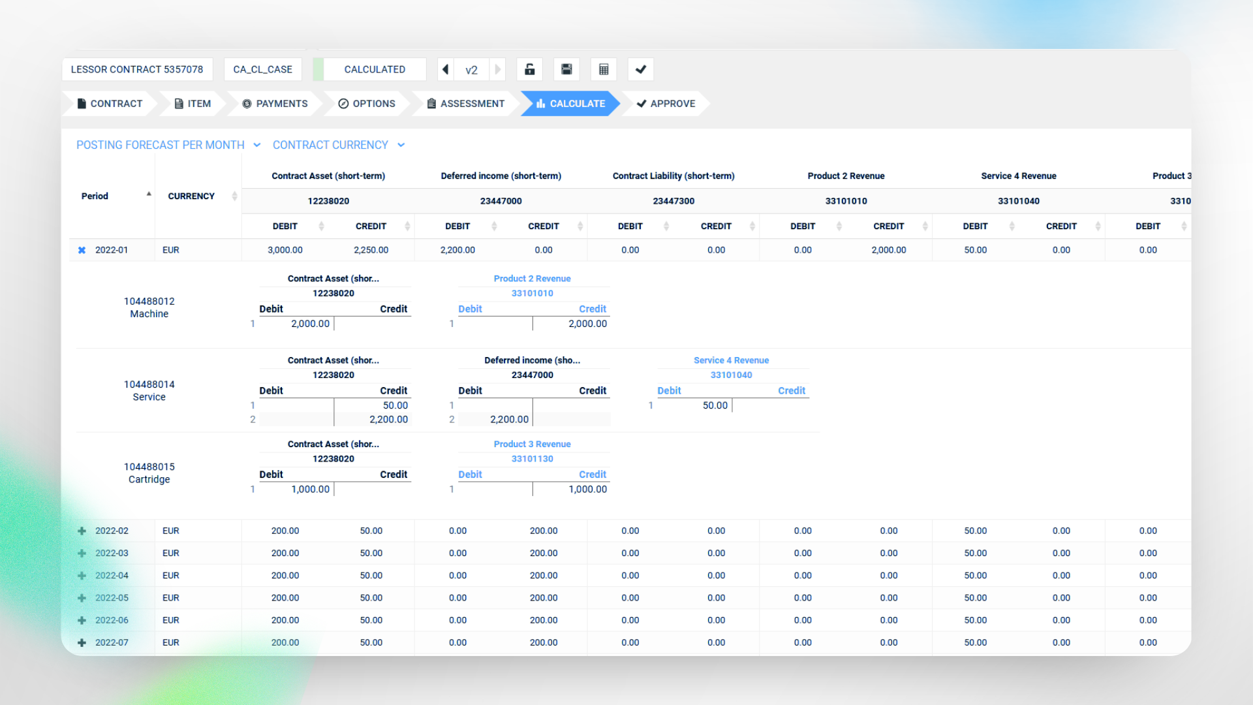Click the v2 version label
1253x705 pixels.
coord(471,70)
